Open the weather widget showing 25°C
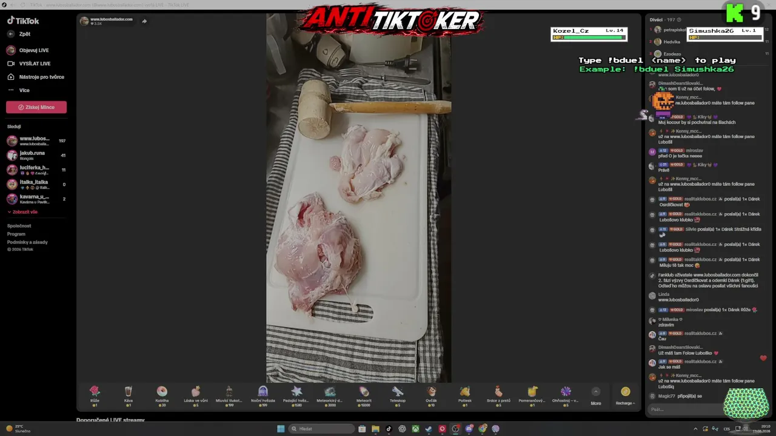Image resolution: width=776 pixels, height=436 pixels. [x=18, y=429]
